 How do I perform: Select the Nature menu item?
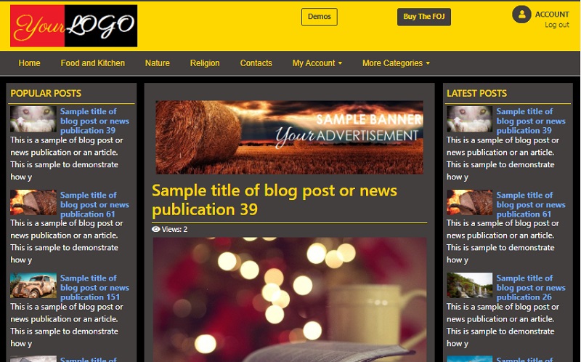(x=158, y=63)
